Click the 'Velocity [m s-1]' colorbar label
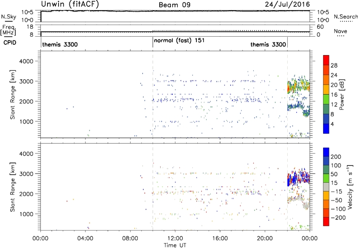The image size is (358, 248). coord(350,187)
